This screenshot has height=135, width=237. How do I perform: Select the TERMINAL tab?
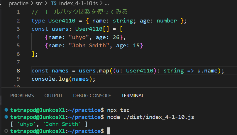(133, 96)
